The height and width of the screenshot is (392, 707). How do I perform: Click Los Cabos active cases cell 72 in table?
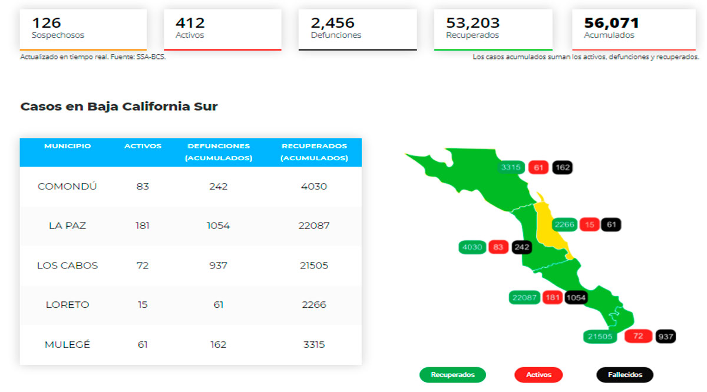click(143, 265)
